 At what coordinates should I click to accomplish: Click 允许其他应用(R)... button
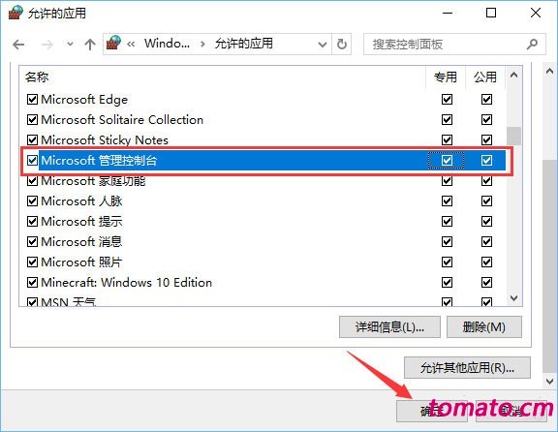click(467, 368)
